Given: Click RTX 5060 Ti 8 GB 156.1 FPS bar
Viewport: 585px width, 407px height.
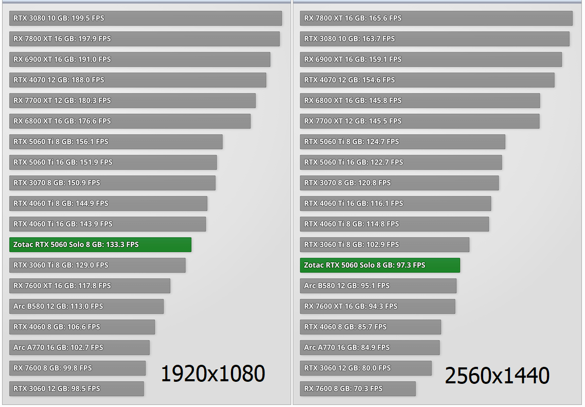Looking at the screenshot, I should click(116, 142).
